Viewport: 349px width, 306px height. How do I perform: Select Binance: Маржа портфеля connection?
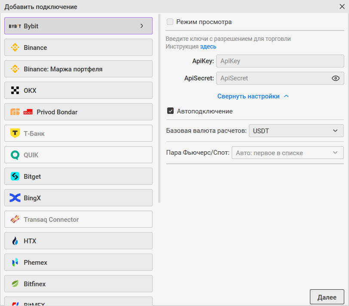pos(78,69)
